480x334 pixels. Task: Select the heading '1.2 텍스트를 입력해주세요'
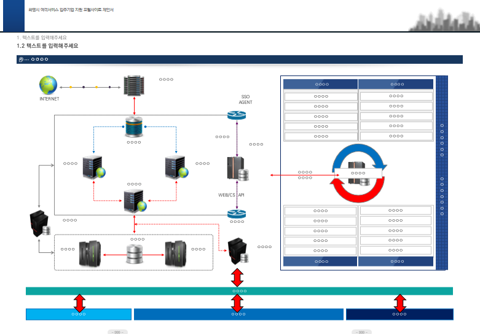[x=47, y=46]
